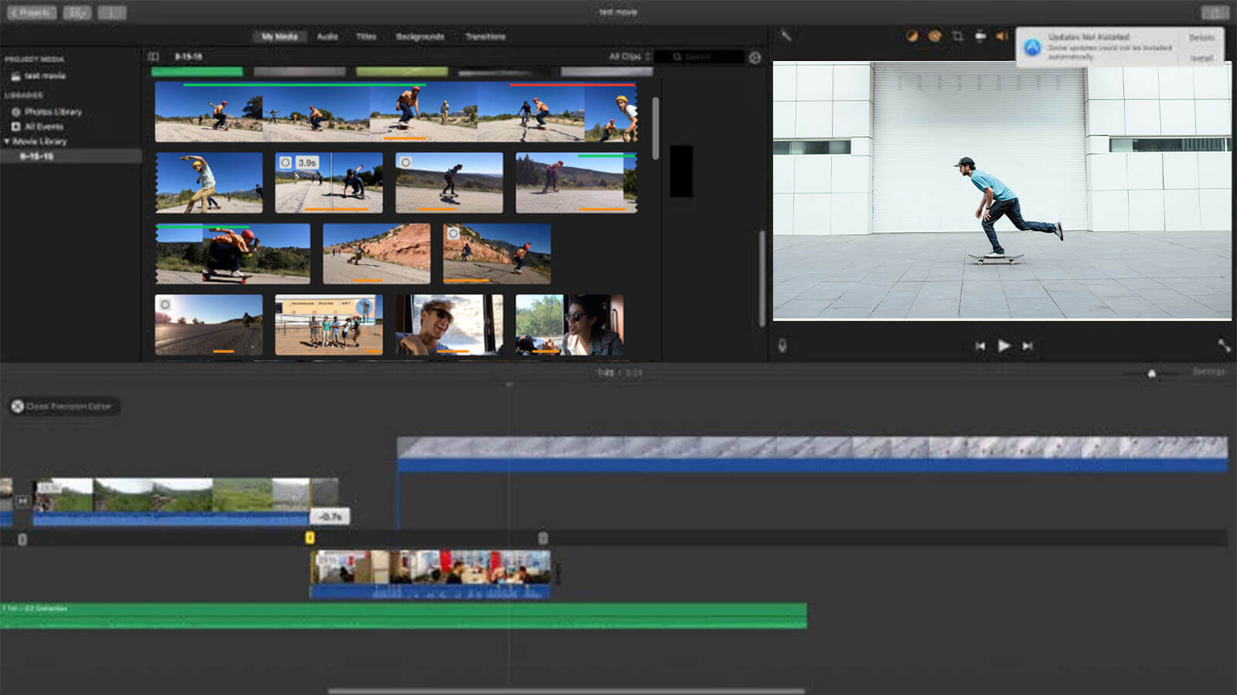1237x695 pixels.
Task: Go back to Projects
Action: click(31, 12)
